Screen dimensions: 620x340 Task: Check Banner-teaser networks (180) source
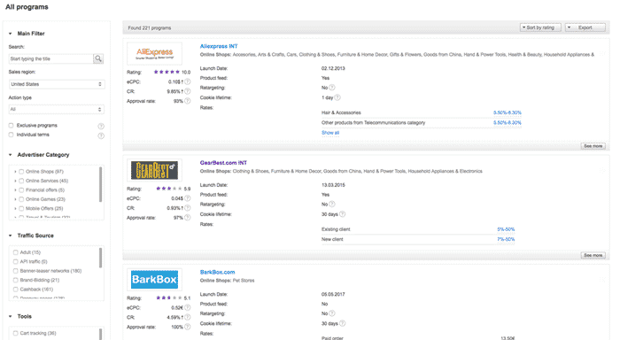coord(16,271)
